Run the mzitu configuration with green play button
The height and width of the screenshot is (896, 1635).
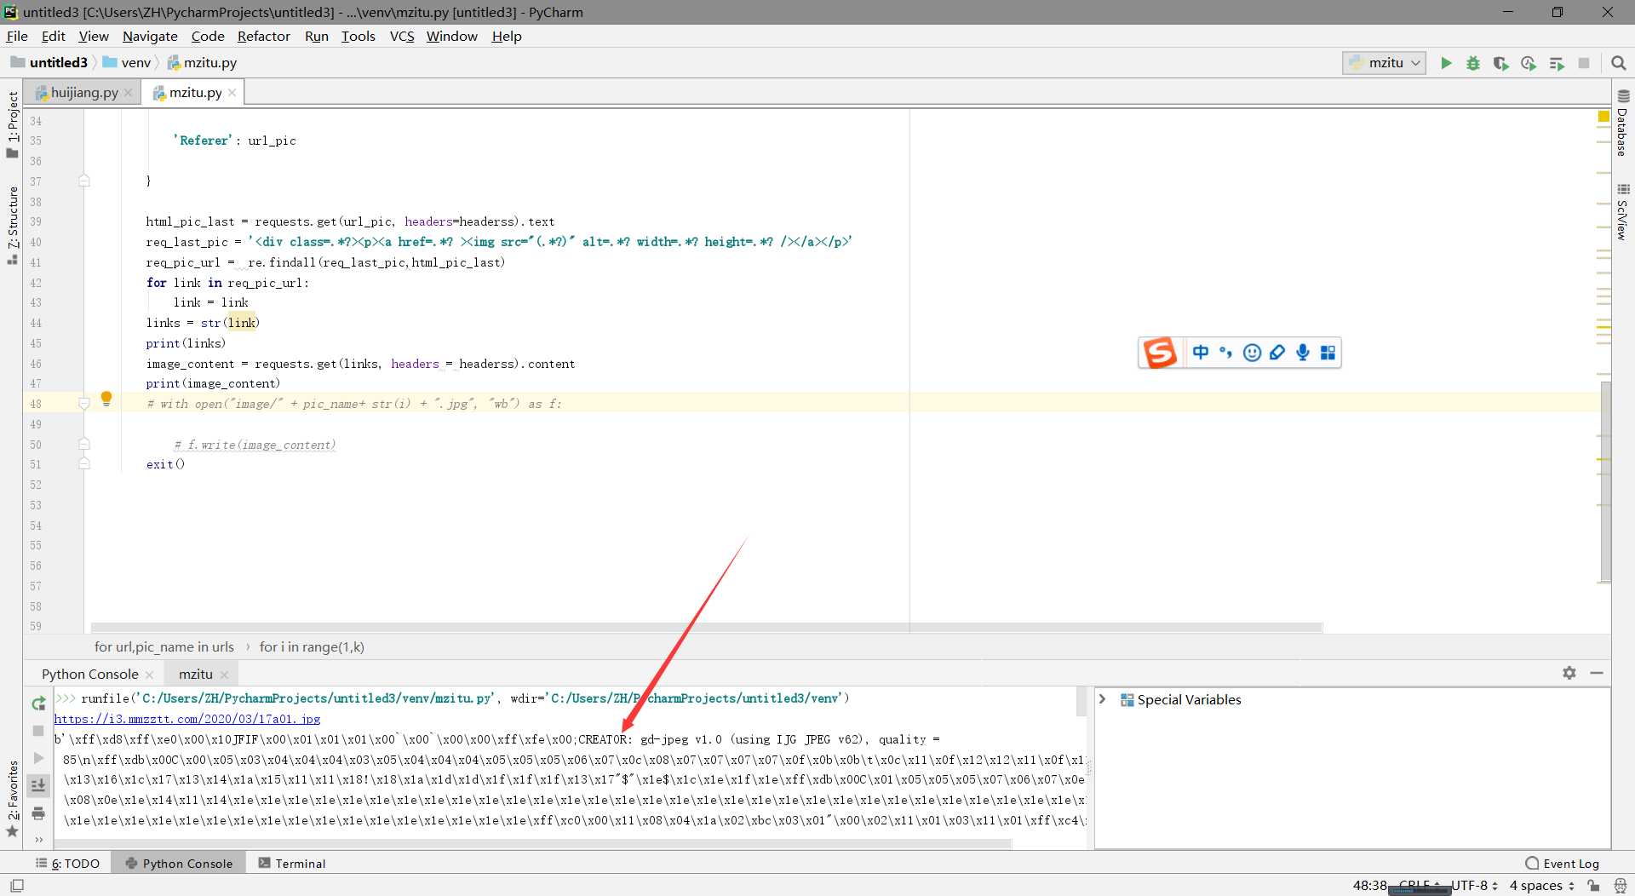click(1446, 63)
